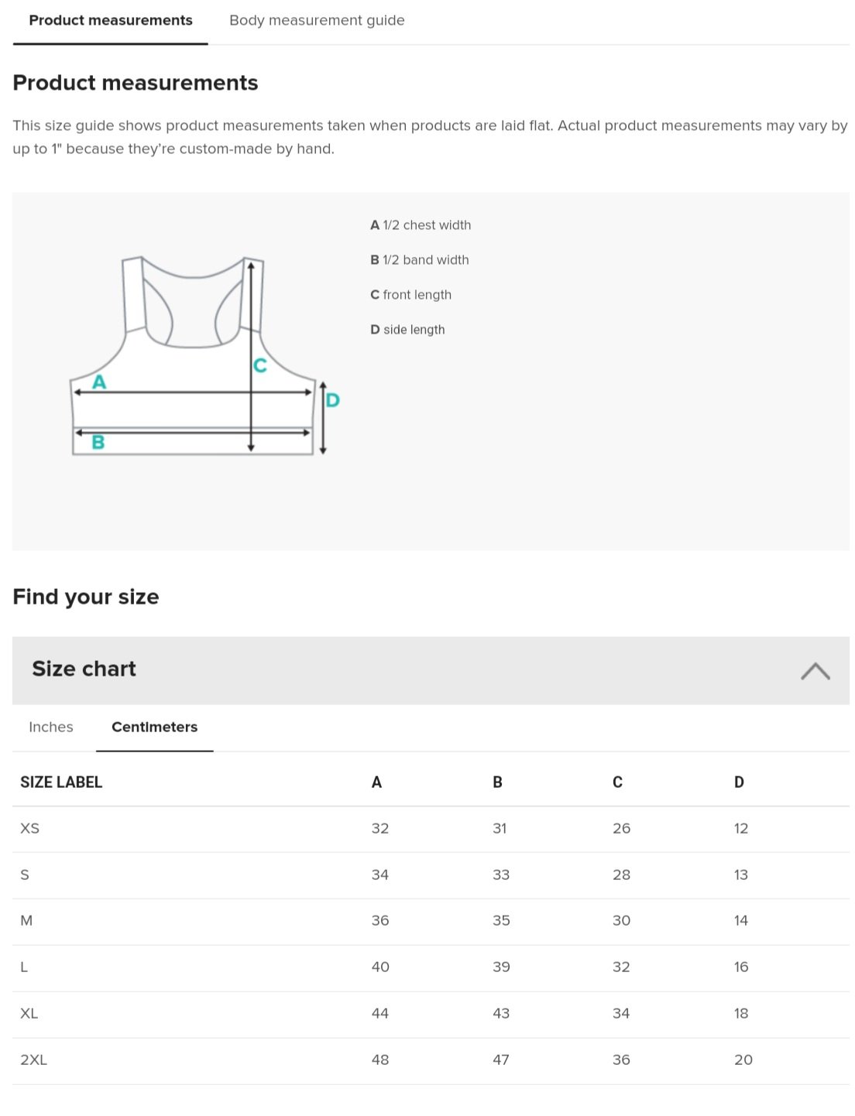Viewport: 855px width, 1116px height.
Task: Click the '1/2 chest width' legend entry
Action: point(421,225)
